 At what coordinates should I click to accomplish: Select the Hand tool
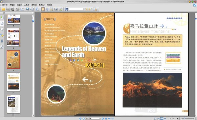pos(43,9)
